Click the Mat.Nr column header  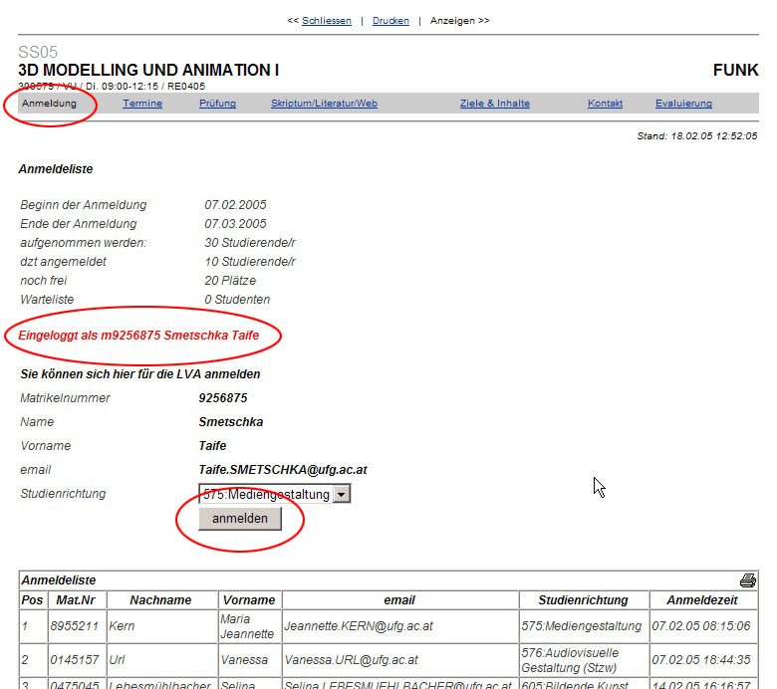76,600
